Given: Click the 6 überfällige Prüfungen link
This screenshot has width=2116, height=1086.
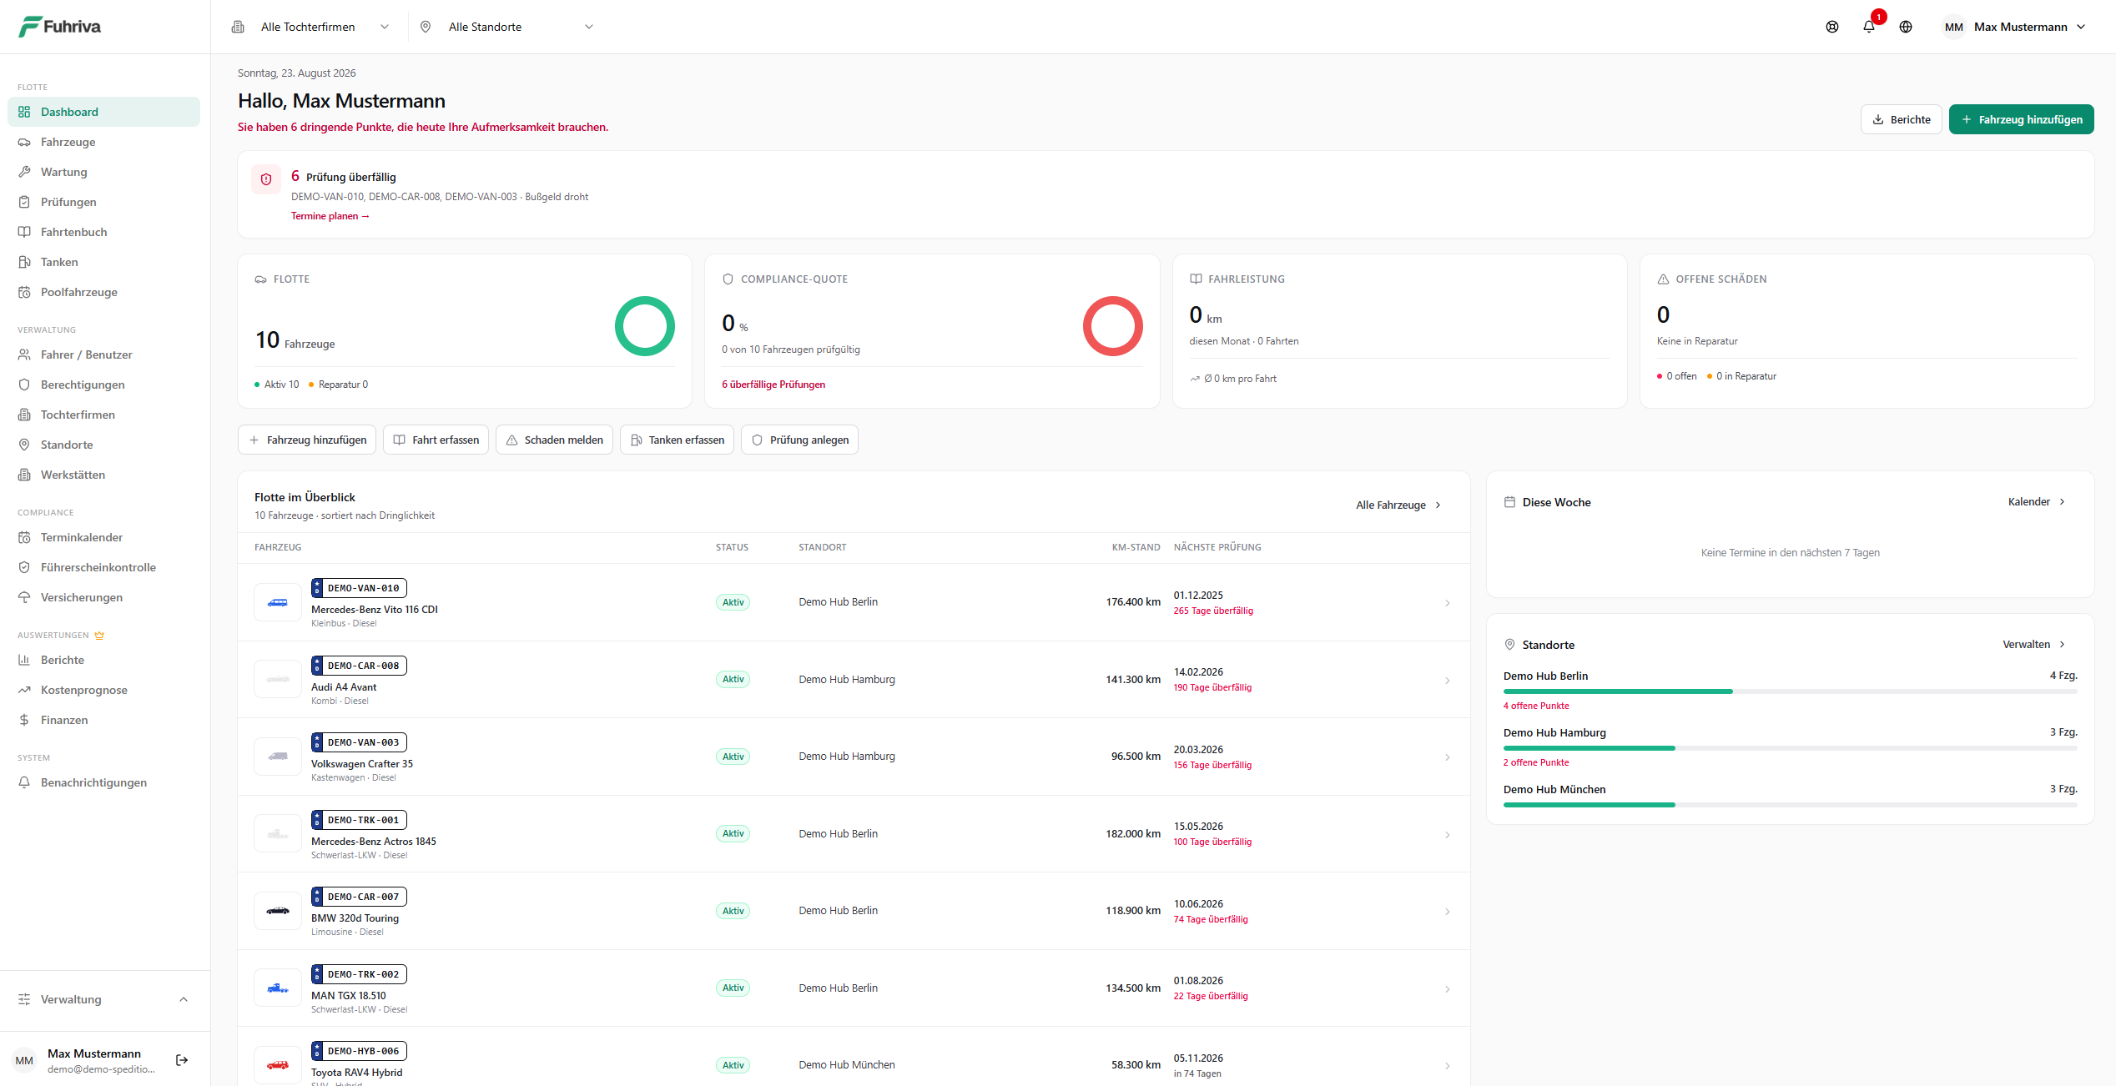Looking at the screenshot, I should (x=773, y=385).
